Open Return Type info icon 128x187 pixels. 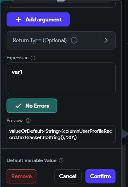tap(74, 40)
